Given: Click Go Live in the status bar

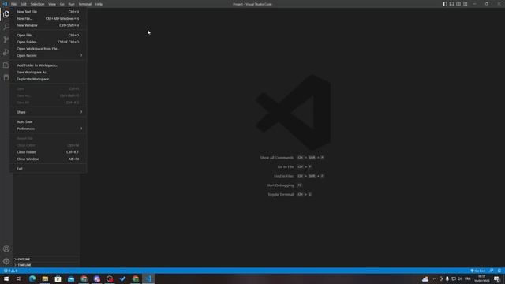Looking at the screenshot, I should point(478,271).
